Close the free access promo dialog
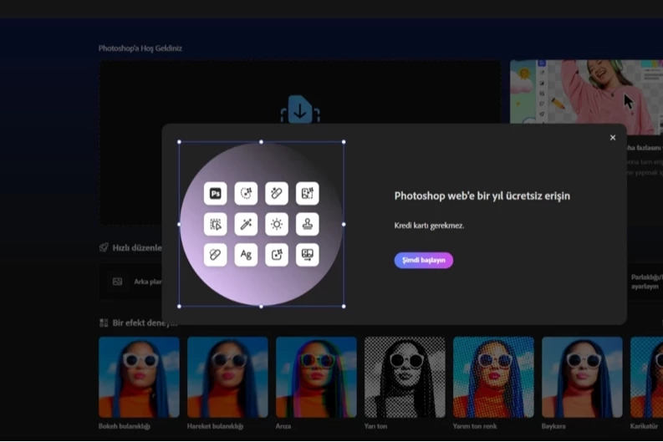 pyautogui.click(x=613, y=138)
